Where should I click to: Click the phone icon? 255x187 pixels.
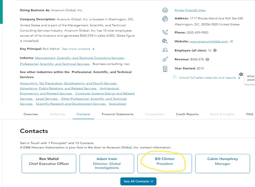click(x=165, y=32)
